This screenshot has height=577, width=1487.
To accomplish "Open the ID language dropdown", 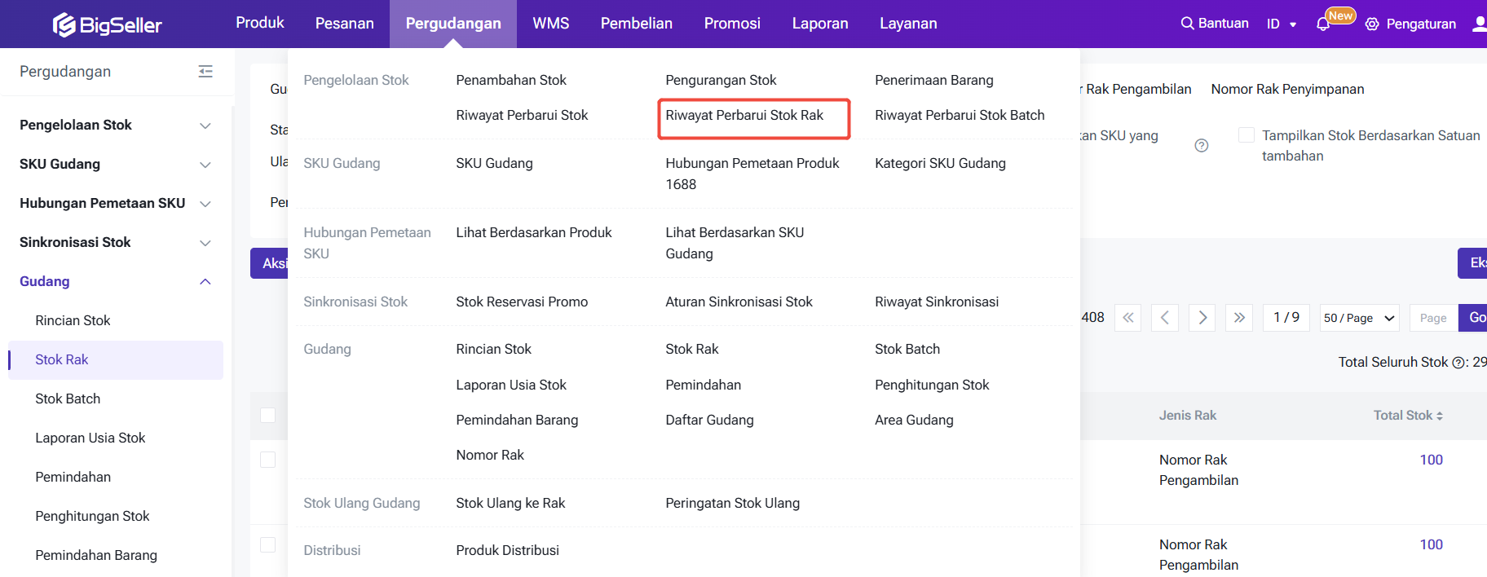I will 1281,24.
